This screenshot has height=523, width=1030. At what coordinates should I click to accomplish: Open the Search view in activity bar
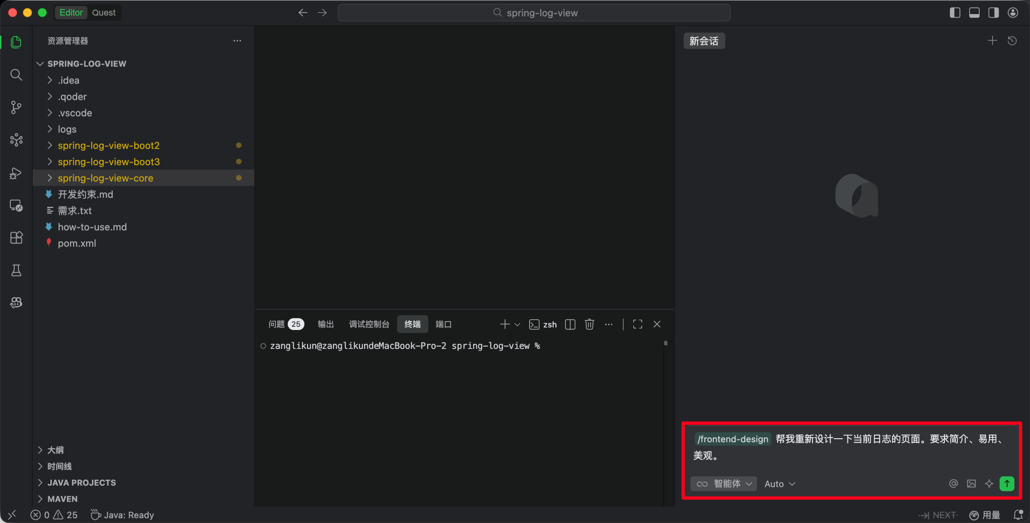pos(16,75)
